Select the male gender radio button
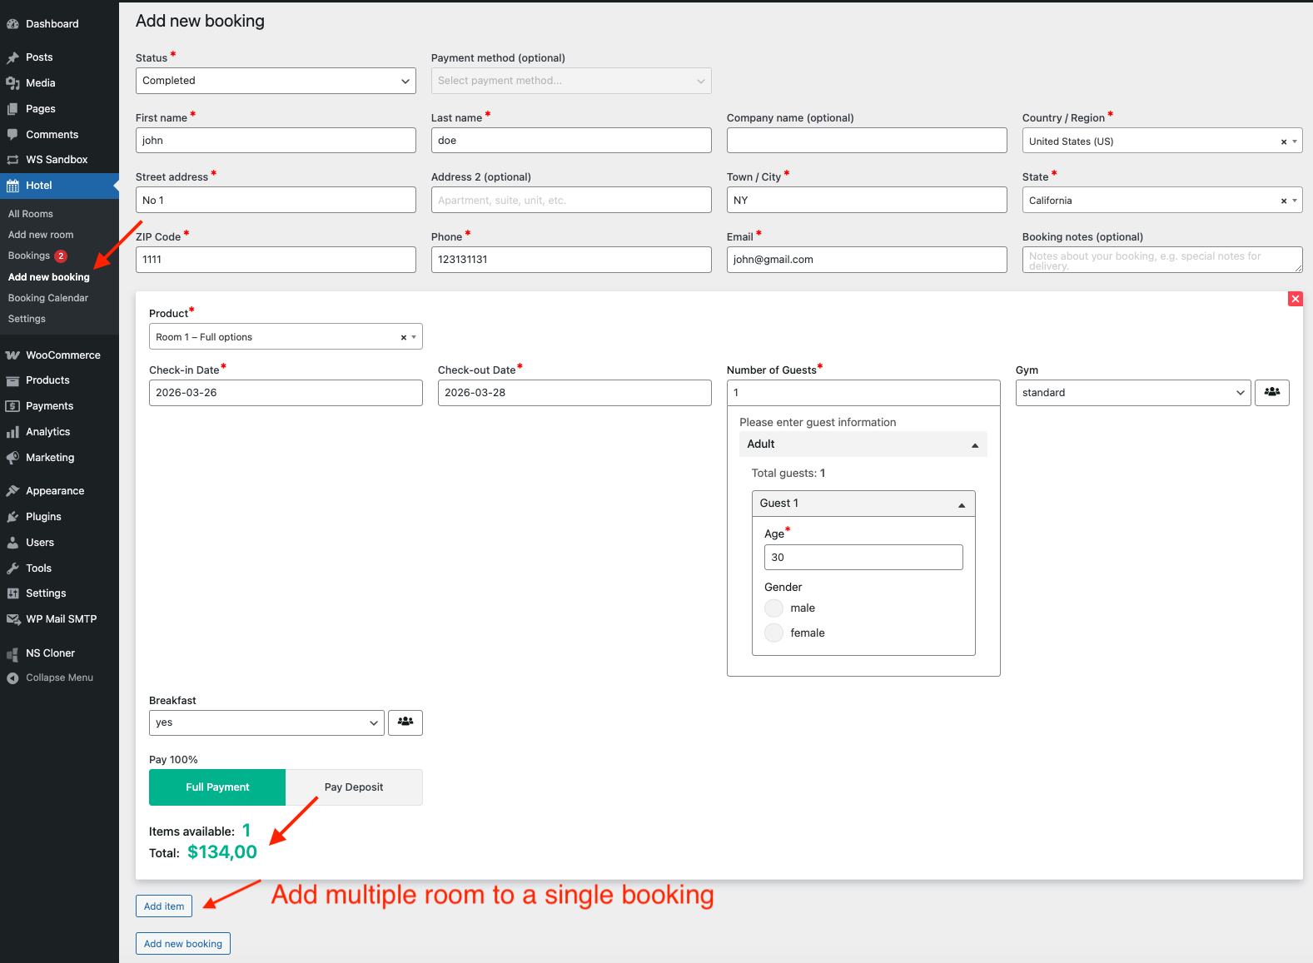The width and height of the screenshot is (1313, 963). 773,608
